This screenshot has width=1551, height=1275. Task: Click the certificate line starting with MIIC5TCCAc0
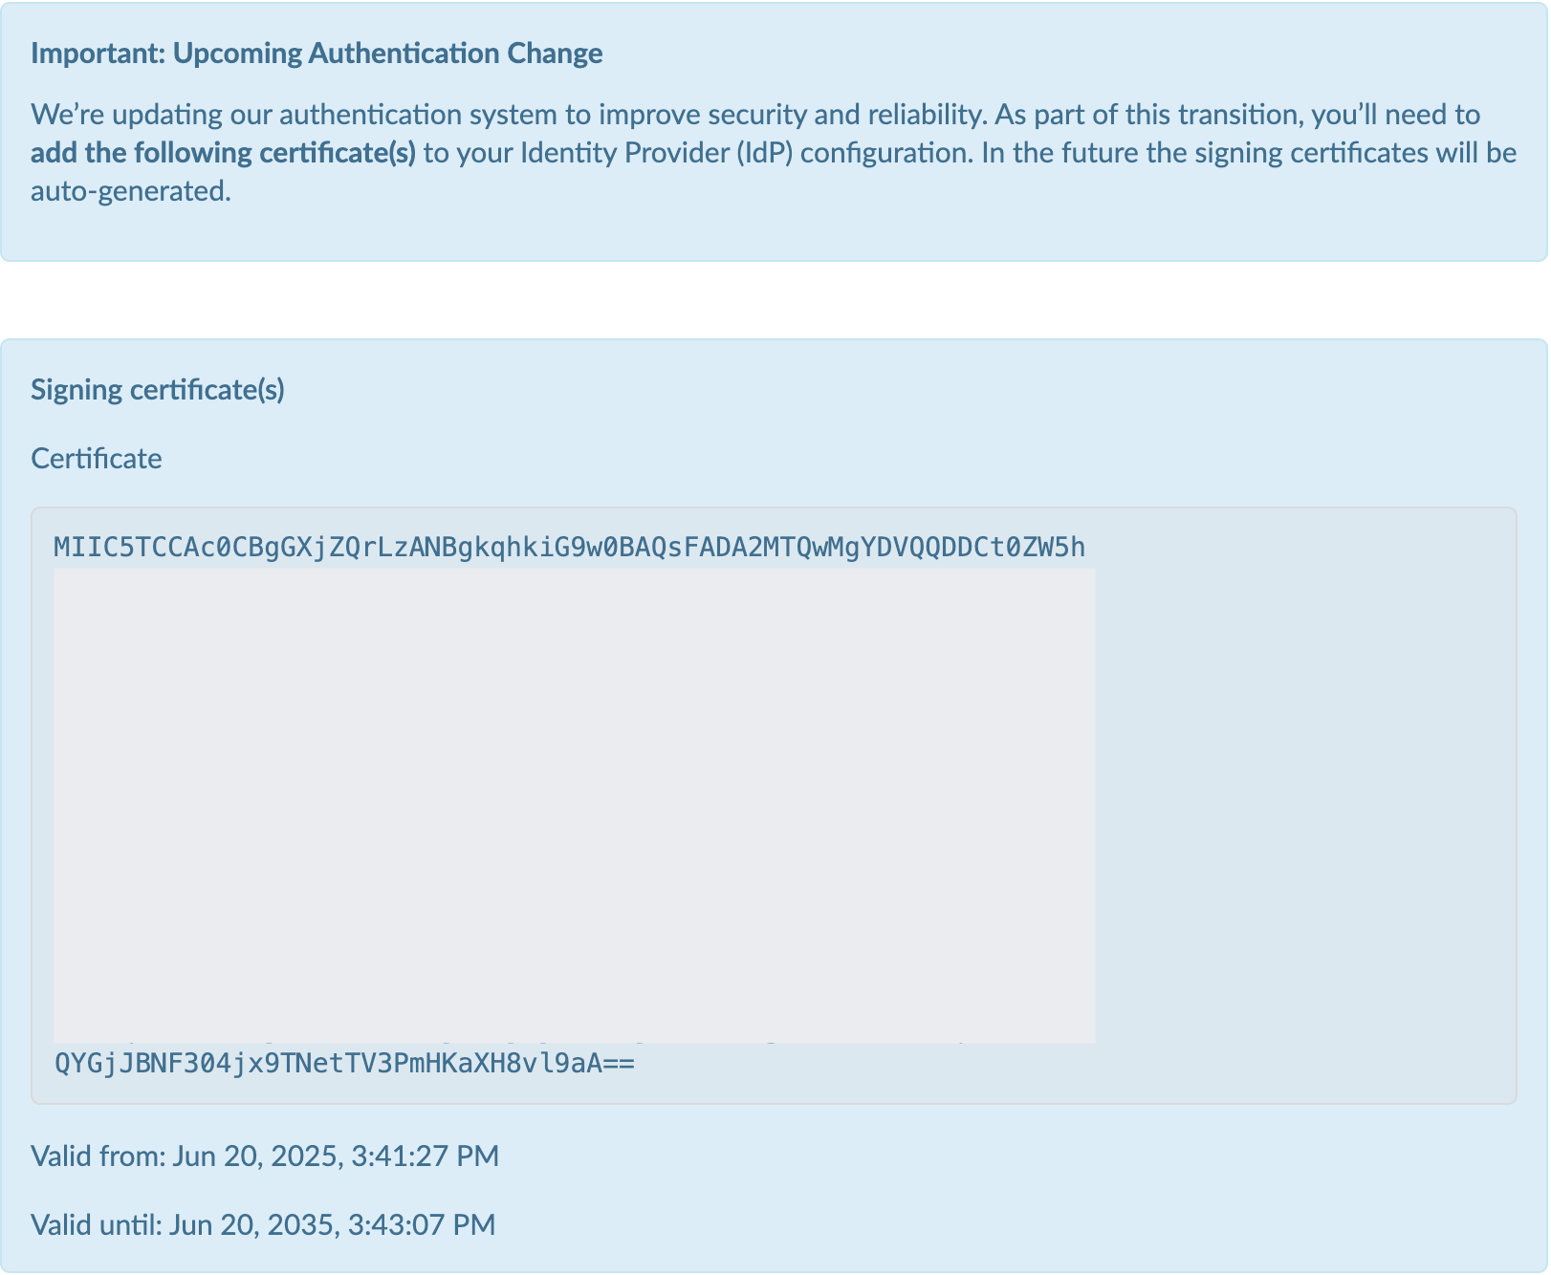pos(569,548)
